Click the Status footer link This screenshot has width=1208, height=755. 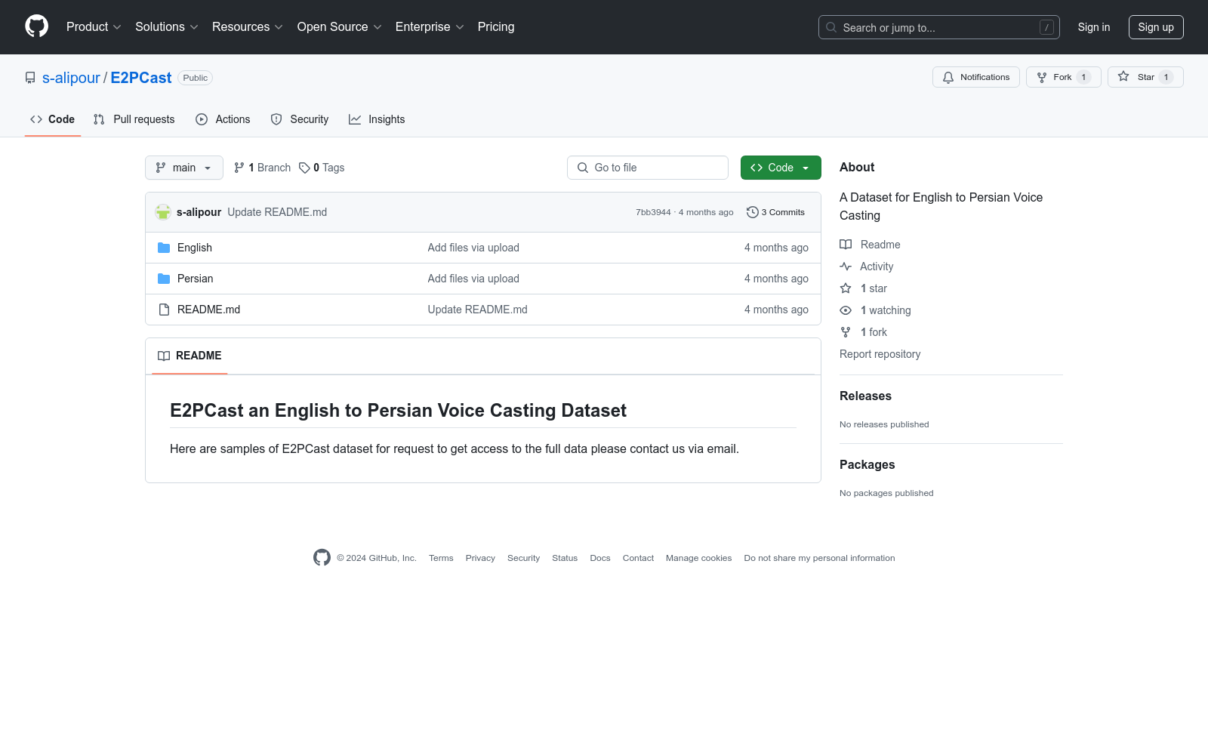click(565, 558)
